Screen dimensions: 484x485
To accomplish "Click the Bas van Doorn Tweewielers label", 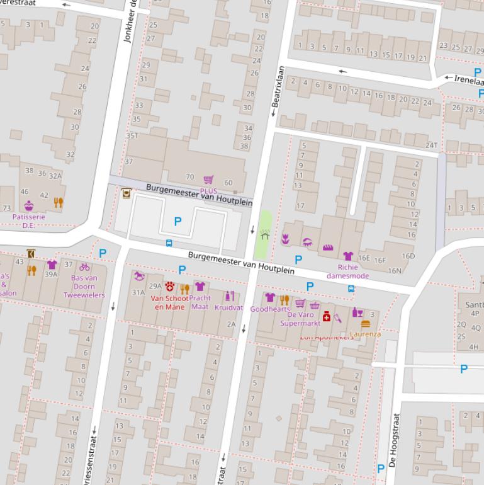I will click(x=84, y=287).
